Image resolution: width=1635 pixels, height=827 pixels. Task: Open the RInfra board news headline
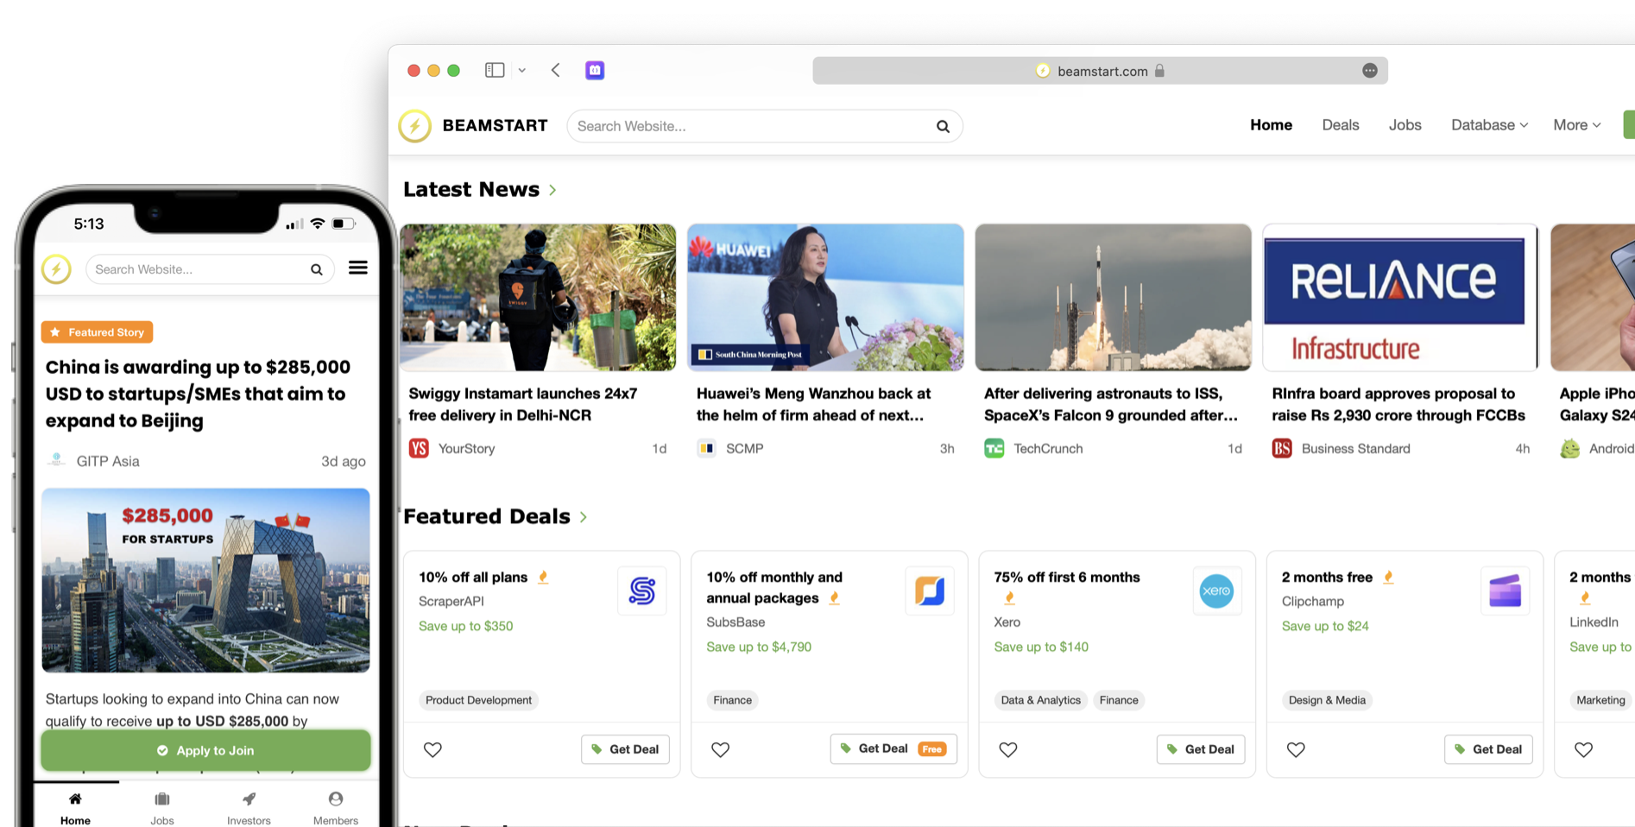pyautogui.click(x=1398, y=404)
